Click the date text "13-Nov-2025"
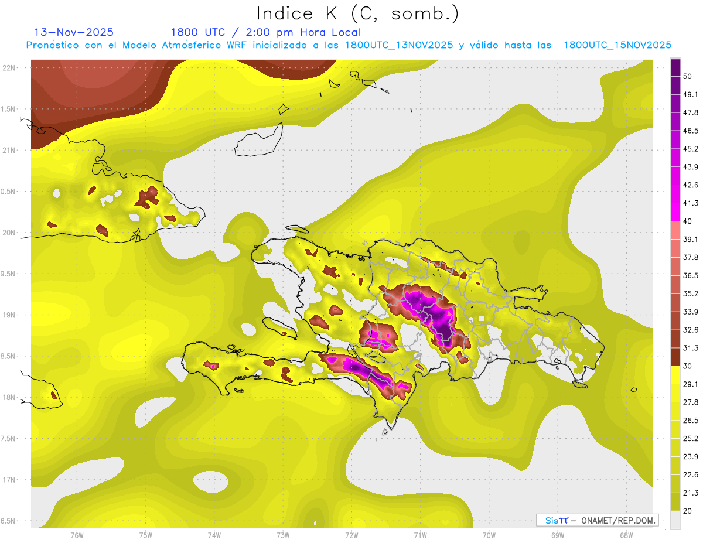Image resolution: width=703 pixels, height=543 pixels. click(x=74, y=32)
